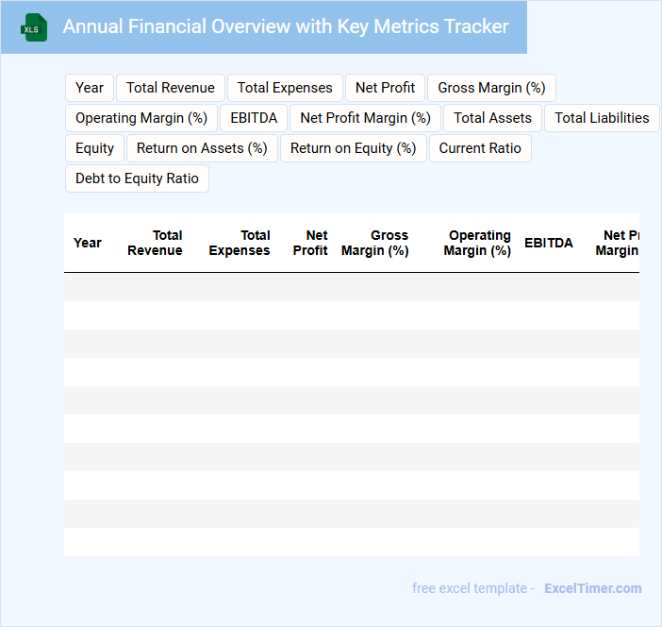Select the Year tag button

click(x=90, y=88)
